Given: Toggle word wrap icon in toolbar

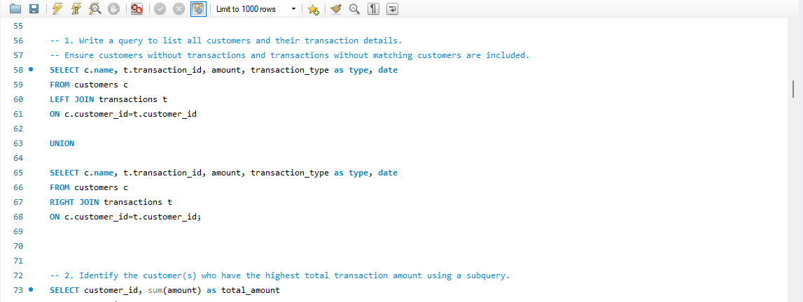Looking at the screenshot, I should [392, 8].
